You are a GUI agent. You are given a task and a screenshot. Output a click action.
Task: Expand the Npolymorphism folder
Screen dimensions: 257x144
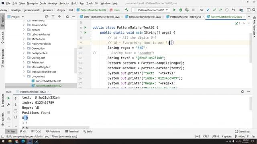pyautogui.click(x=24, y=44)
